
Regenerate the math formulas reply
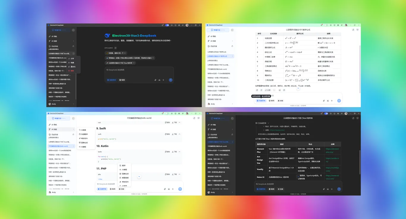click(x=261, y=90)
